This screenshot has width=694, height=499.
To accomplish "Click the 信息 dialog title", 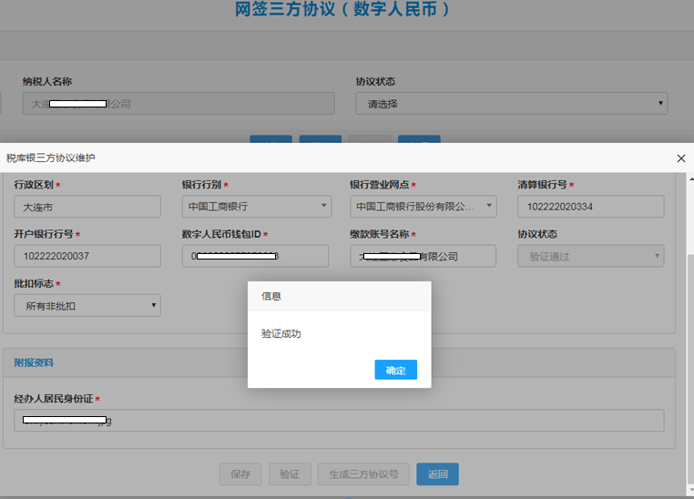I will (271, 296).
